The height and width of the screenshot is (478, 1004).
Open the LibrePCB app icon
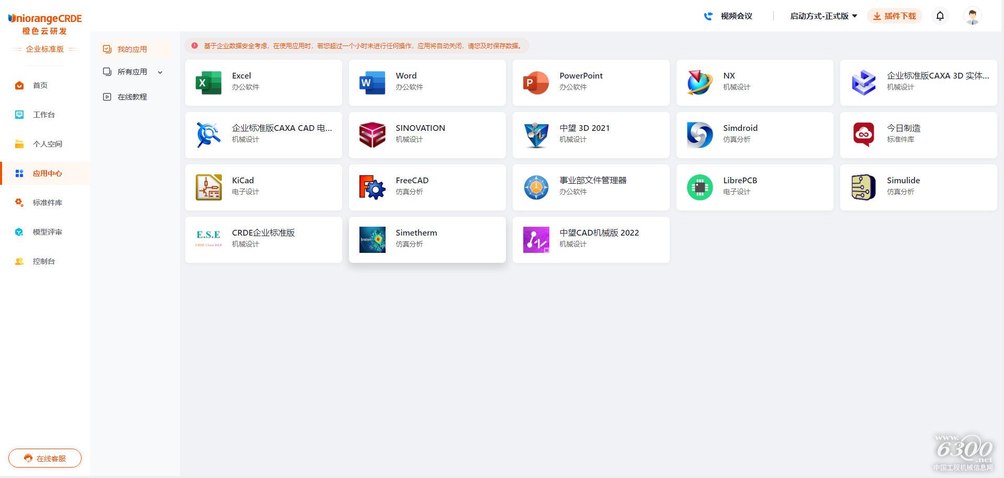coord(700,187)
